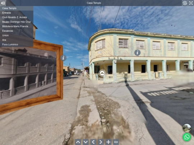Zoom out with the minus button
Image resolution: width=194 pixels, height=145 pixels.
pos(116,142)
